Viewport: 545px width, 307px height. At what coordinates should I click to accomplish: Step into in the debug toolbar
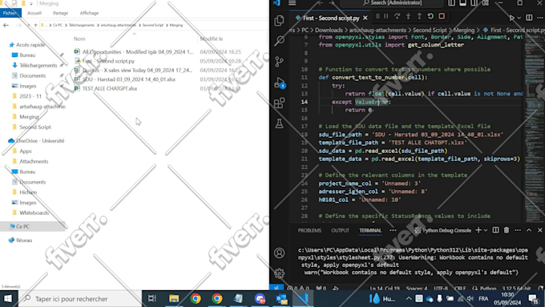(408, 16)
